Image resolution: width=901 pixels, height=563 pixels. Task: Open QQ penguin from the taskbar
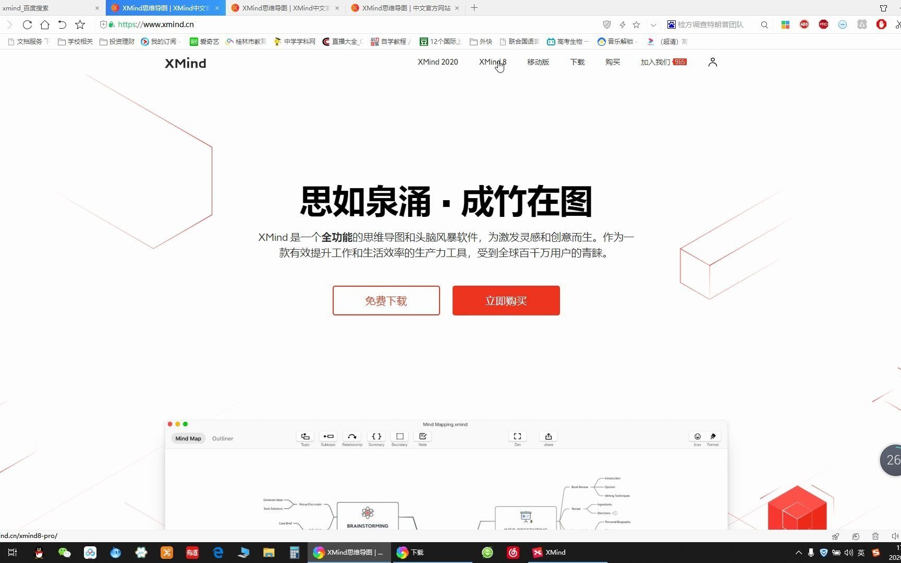[39, 553]
